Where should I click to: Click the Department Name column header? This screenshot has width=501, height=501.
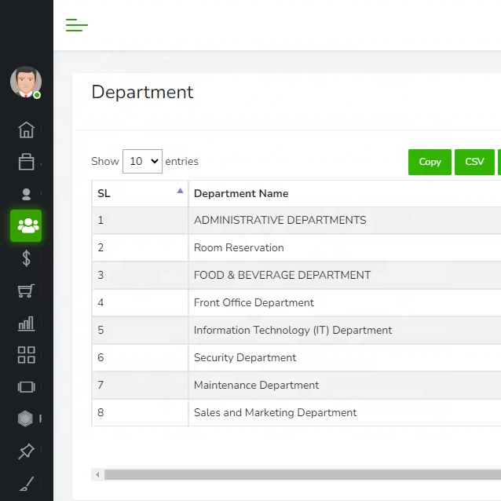tap(241, 193)
